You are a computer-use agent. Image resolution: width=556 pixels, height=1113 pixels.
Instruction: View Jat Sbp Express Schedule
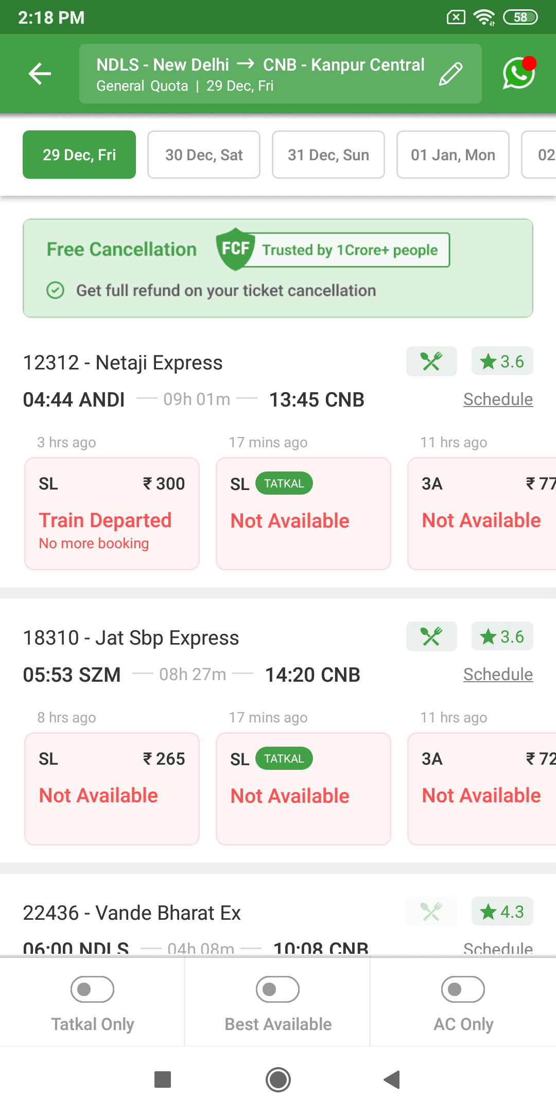tap(498, 674)
